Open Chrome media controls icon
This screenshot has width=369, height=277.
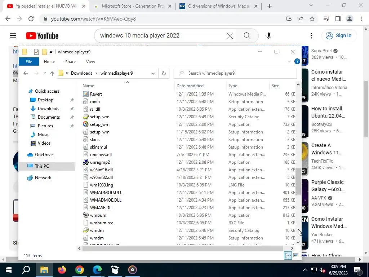tap(326, 19)
